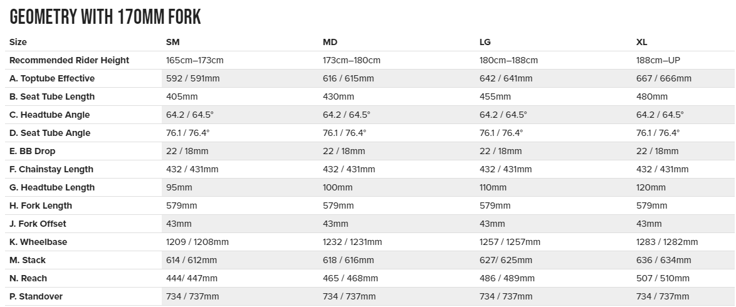Viewport: 736px width, 307px height.
Task: Click the H. Fork Length row label
Action: (x=41, y=206)
